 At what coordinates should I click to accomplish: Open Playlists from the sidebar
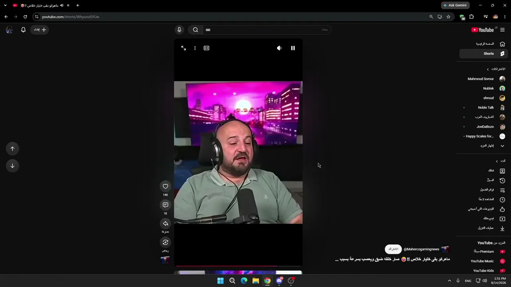483,190
